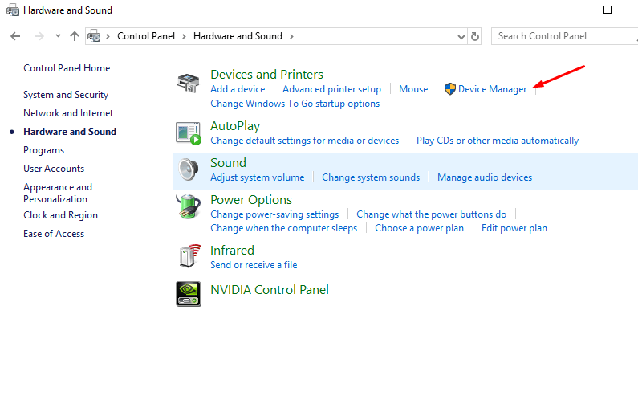
Task: Open the Device Manager link
Action: click(x=492, y=89)
